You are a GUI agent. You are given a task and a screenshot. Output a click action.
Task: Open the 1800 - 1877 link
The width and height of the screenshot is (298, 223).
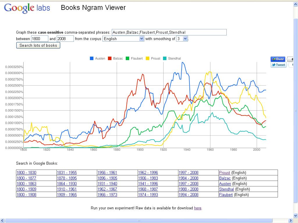(26, 178)
